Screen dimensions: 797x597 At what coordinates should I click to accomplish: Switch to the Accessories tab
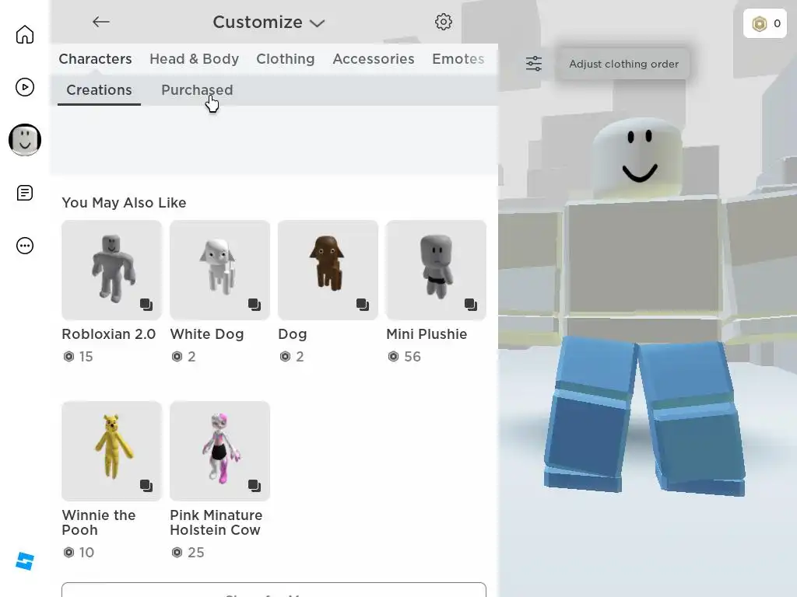tap(373, 59)
